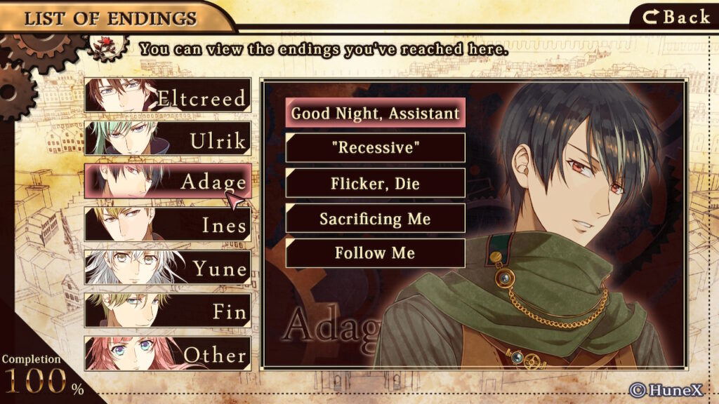Click the Back button text
719x404 pixels.
(687, 18)
